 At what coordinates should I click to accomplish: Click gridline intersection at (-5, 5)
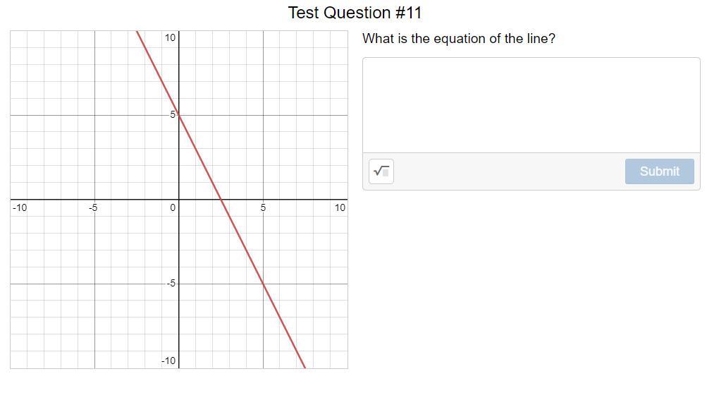click(94, 115)
